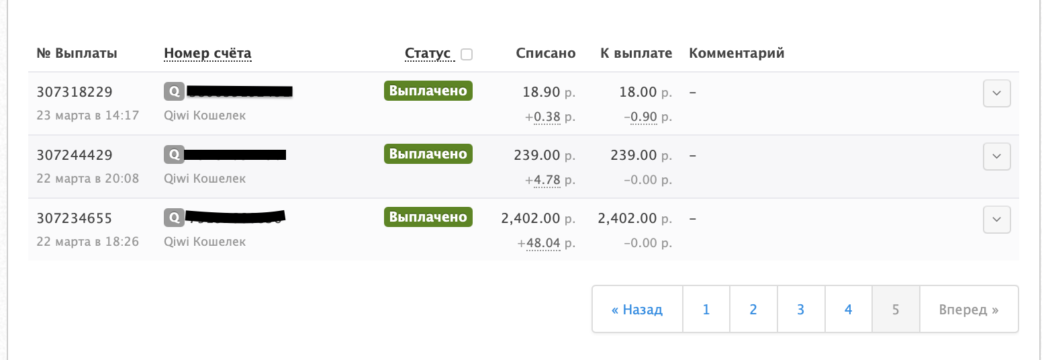The width and height of the screenshot is (1042, 360).
Task: Expand details for payout 307318229
Action: click(996, 93)
